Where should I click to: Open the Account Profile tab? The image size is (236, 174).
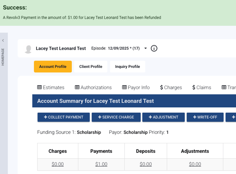[53, 67]
